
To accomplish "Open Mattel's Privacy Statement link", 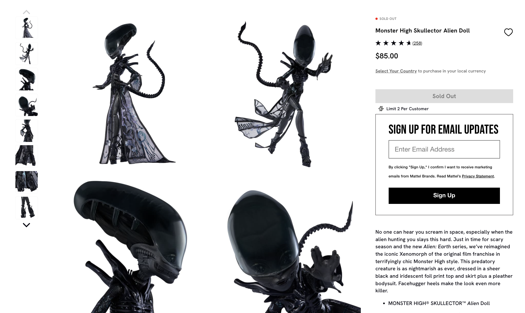I will point(478,176).
